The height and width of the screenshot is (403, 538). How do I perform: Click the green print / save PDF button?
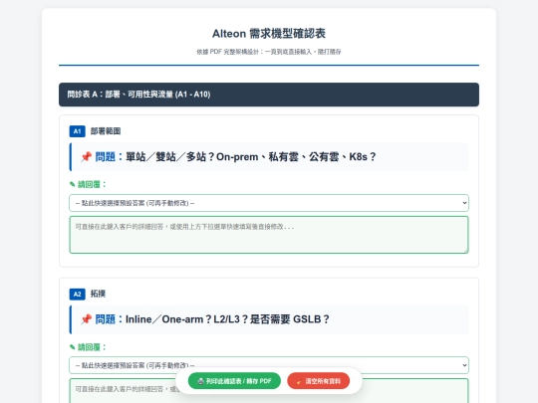234,381
